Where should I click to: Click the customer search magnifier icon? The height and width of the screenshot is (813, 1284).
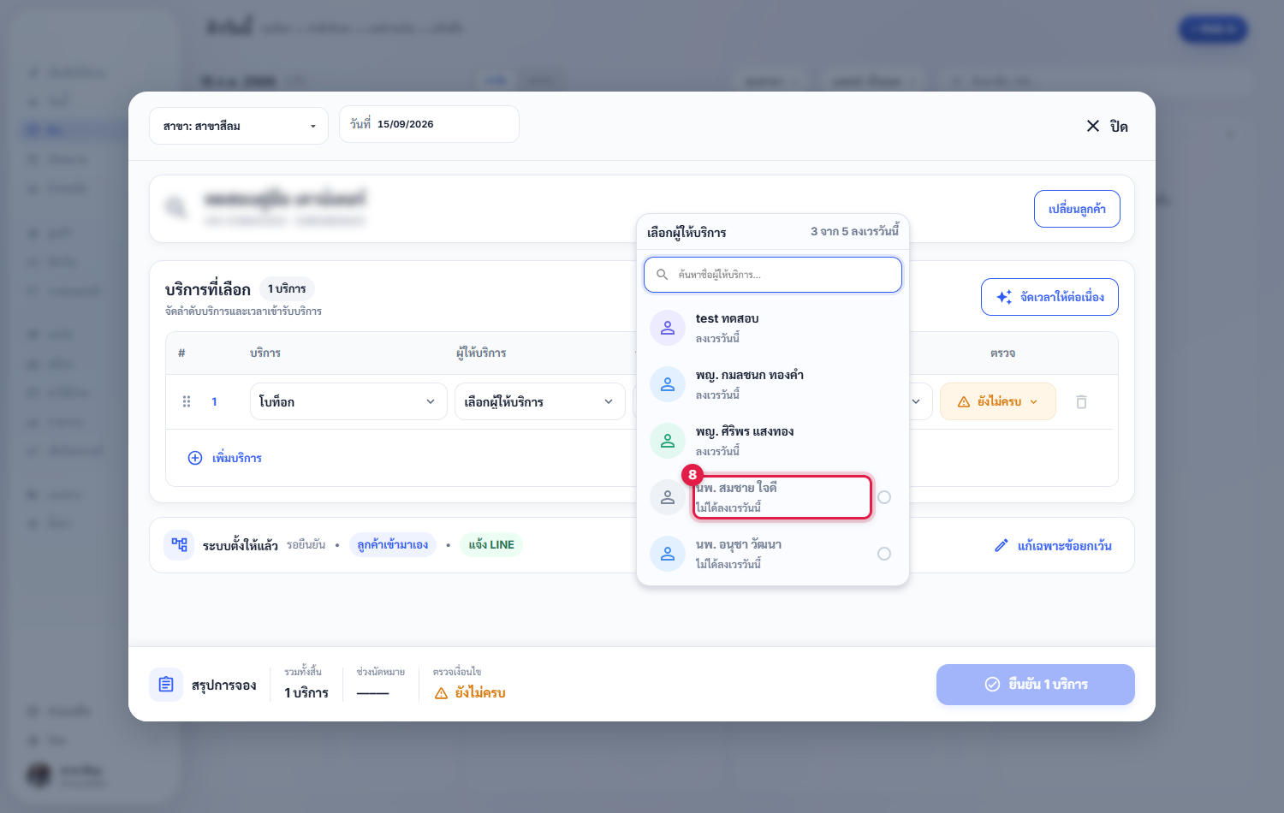point(176,208)
